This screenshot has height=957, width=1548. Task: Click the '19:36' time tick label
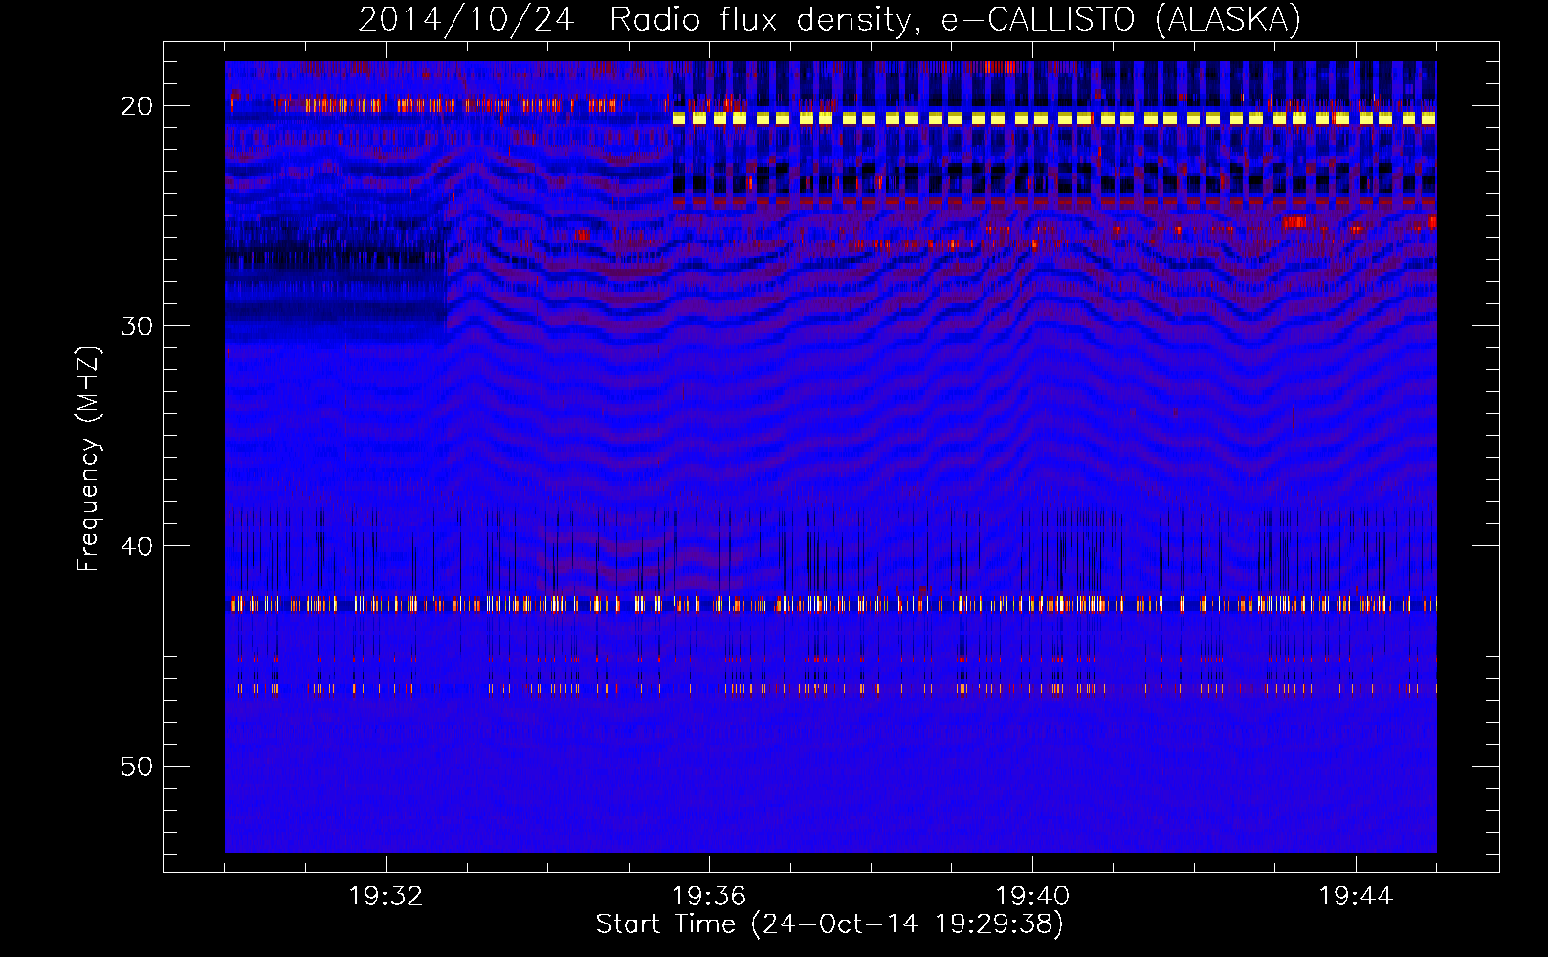[x=709, y=897]
